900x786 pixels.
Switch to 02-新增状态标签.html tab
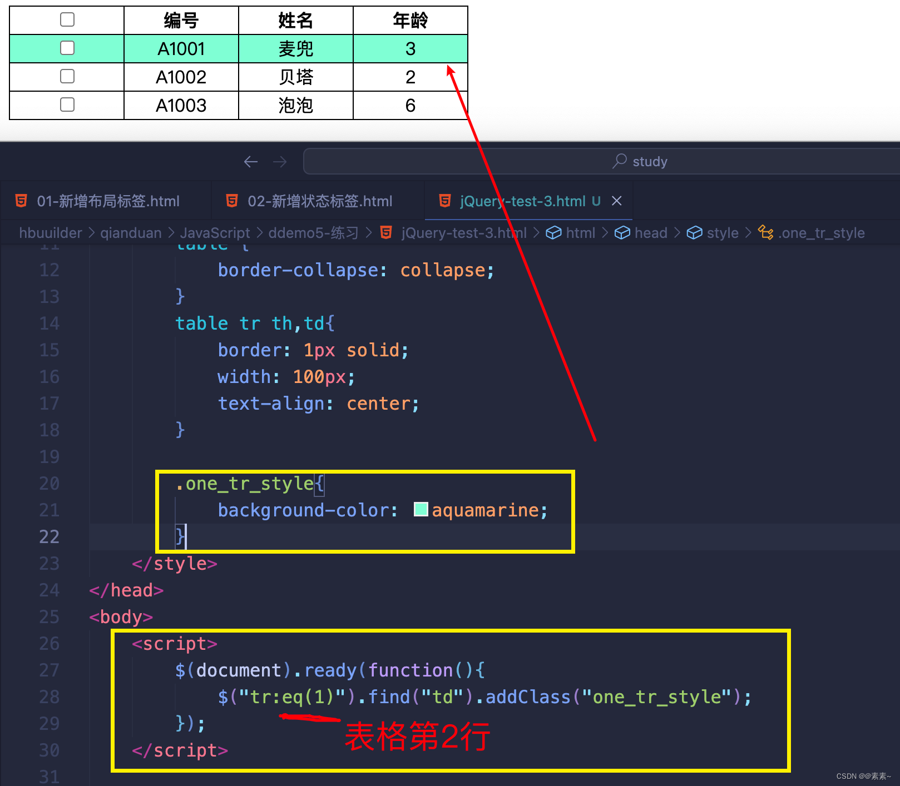pos(318,201)
